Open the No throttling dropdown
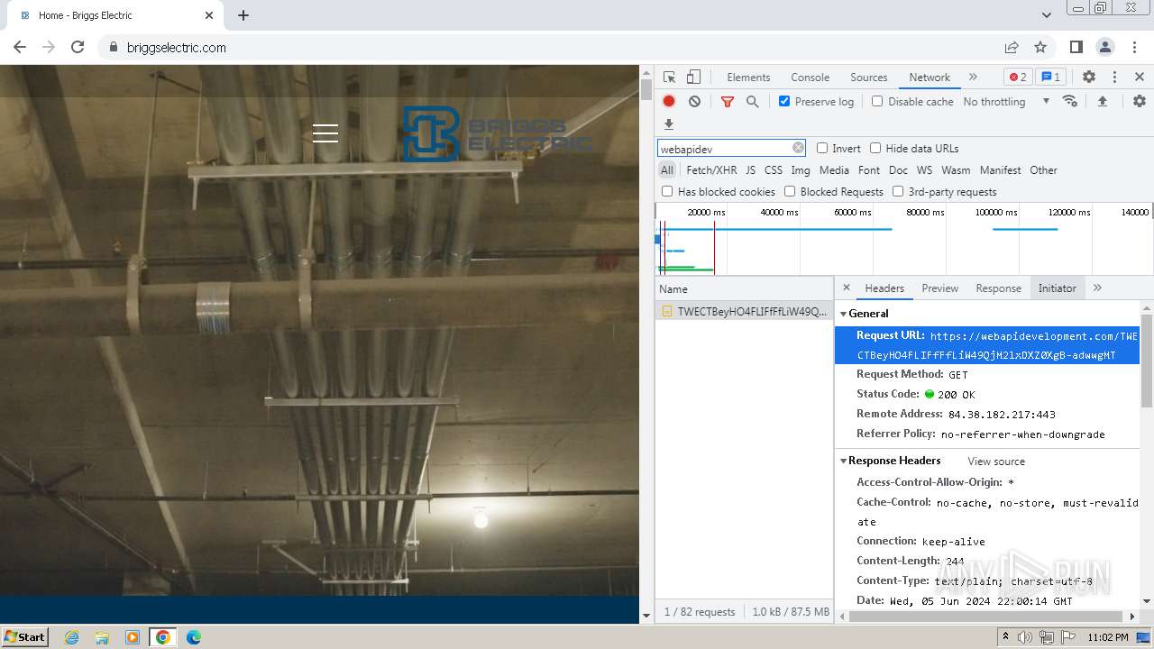1154x649 pixels. (x=1006, y=102)
